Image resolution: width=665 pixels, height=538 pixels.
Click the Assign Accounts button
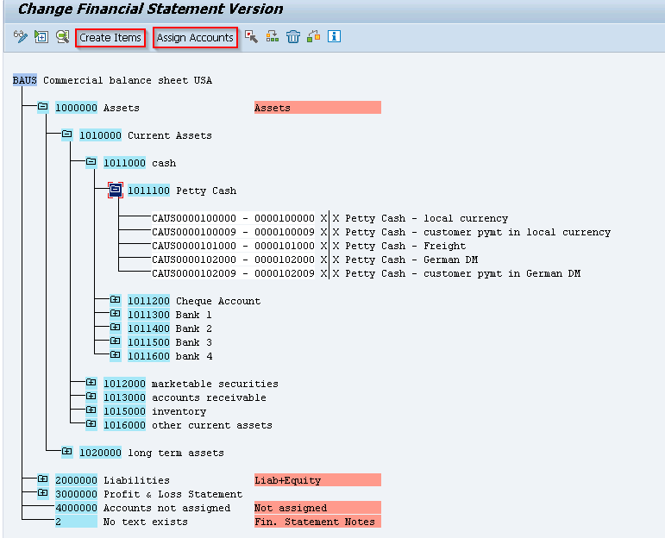(195, 38)
